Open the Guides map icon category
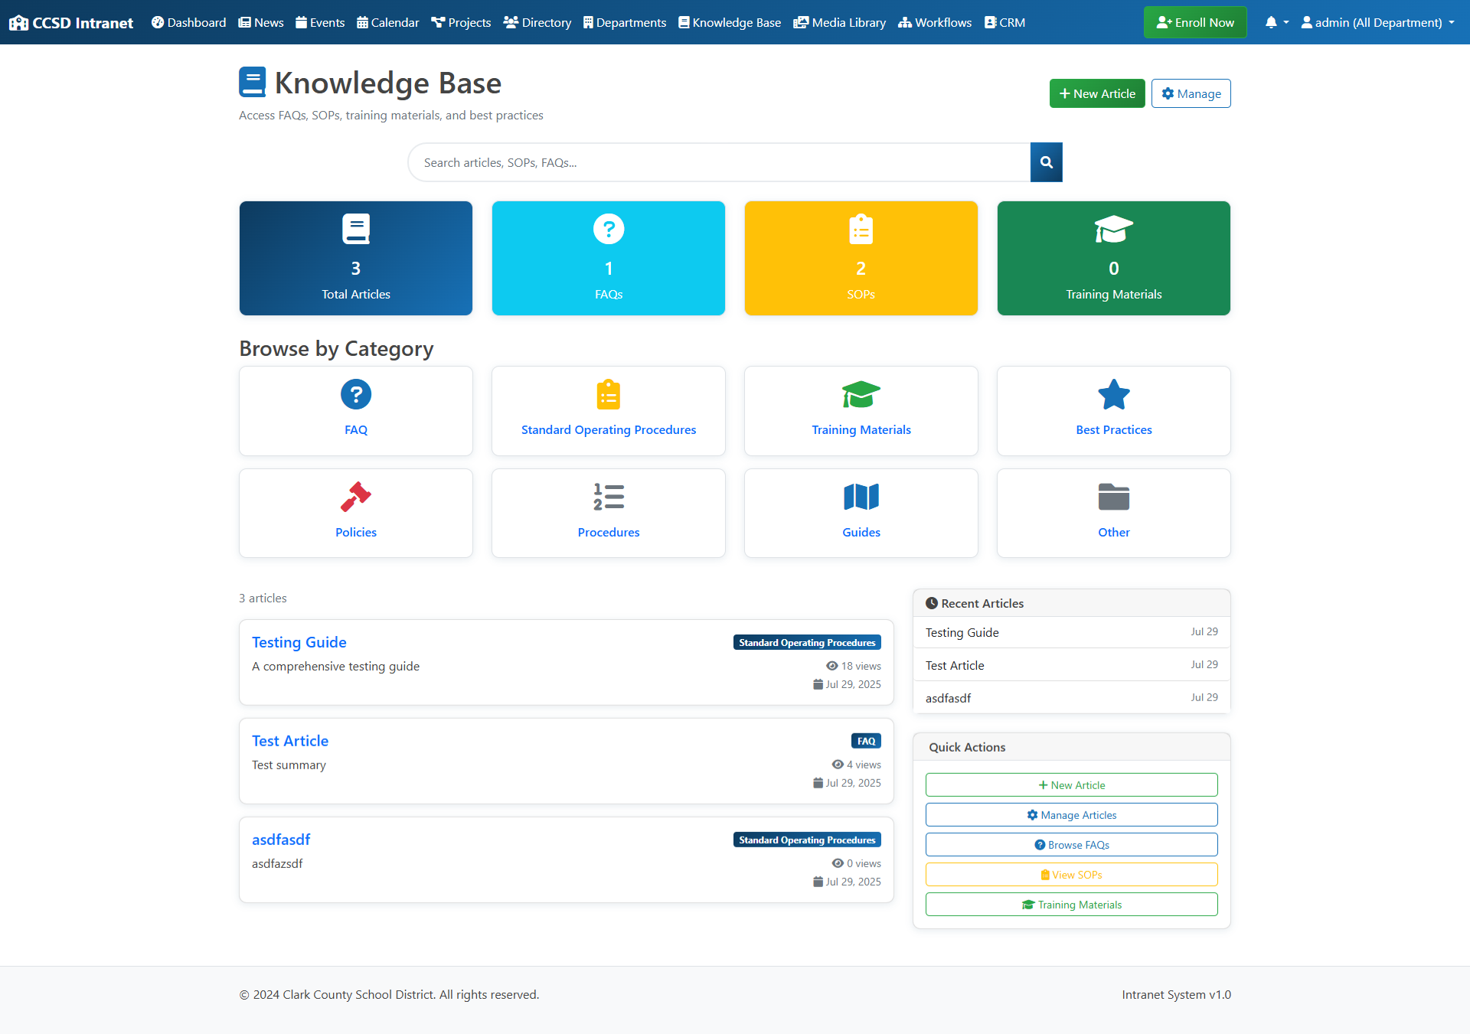 click(x=861, y=497)
